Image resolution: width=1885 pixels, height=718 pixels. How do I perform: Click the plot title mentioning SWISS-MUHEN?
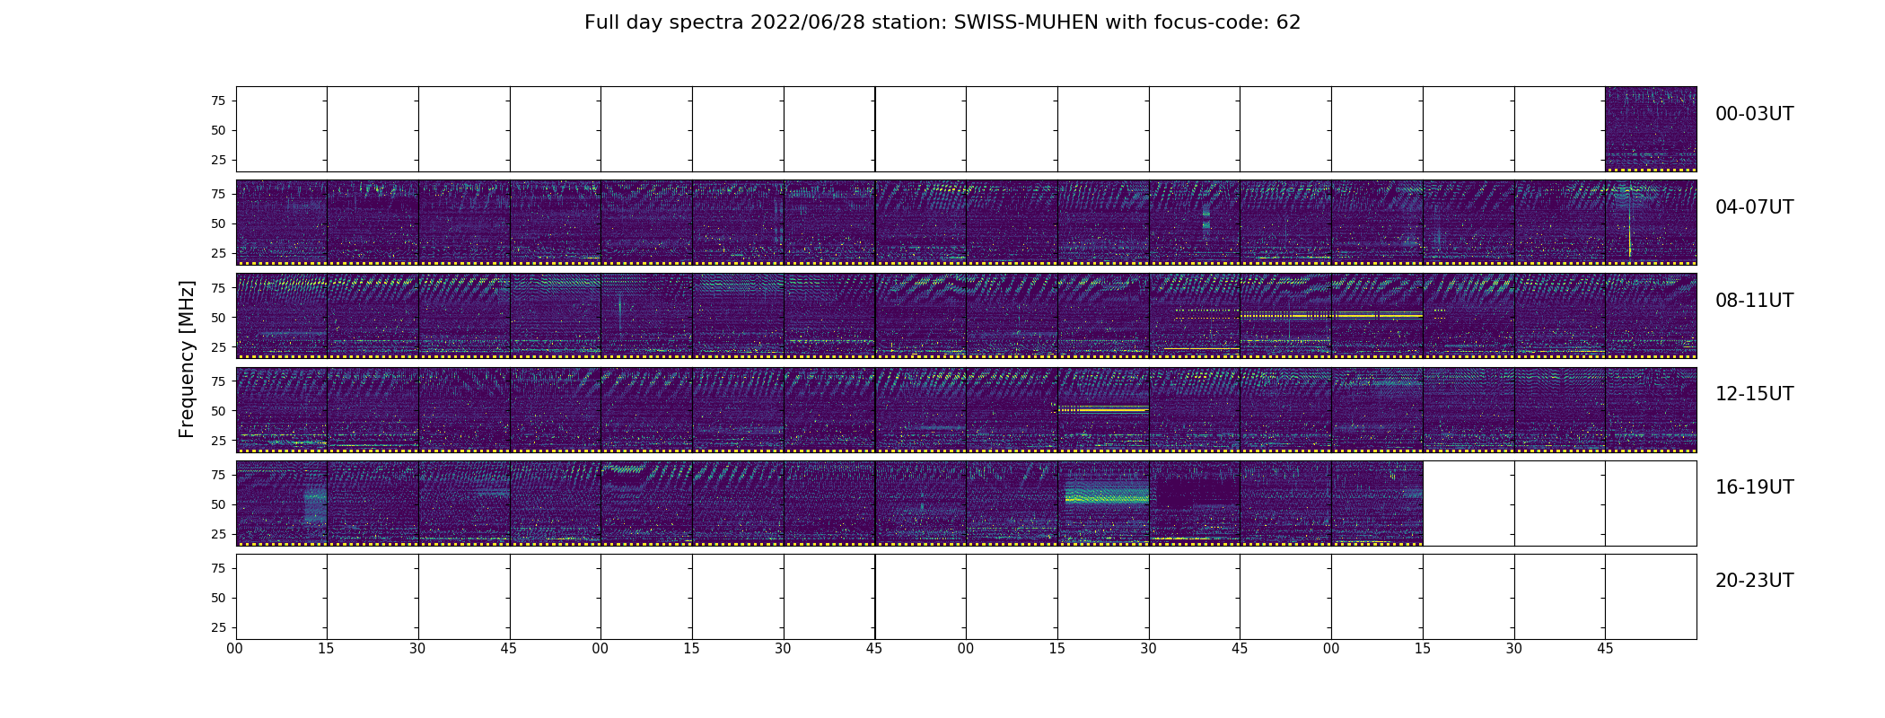click(x=942, y=22)
